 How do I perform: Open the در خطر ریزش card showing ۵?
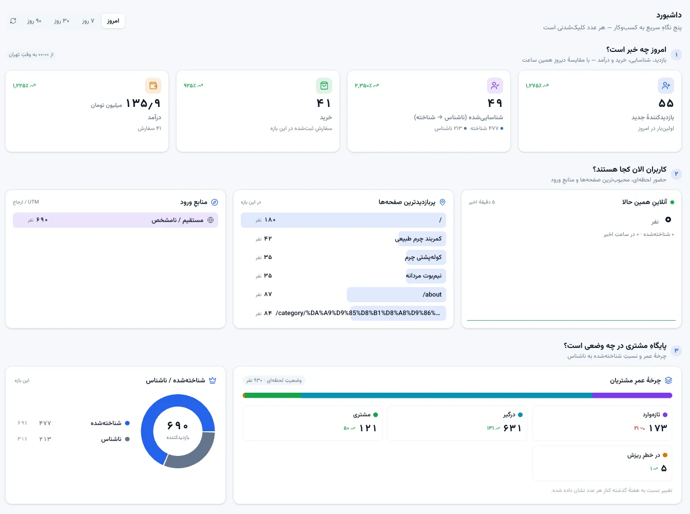[x=603, y=463]
